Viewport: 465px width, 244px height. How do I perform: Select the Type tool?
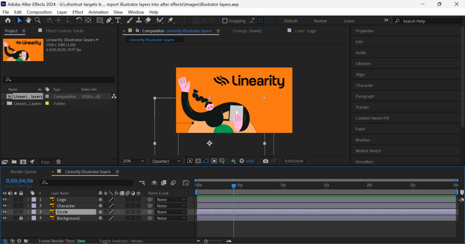(x=118, y=21)
